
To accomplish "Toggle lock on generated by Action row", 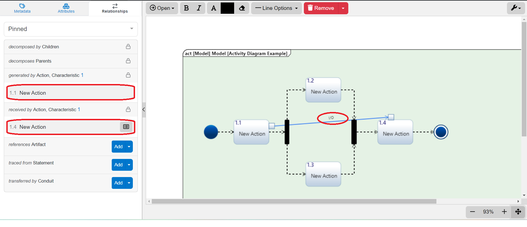I will 128,75.
